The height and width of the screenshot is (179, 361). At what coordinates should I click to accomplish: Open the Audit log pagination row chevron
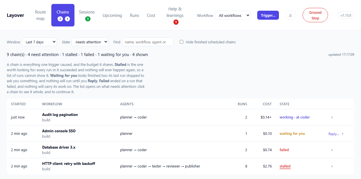[332, 117]
